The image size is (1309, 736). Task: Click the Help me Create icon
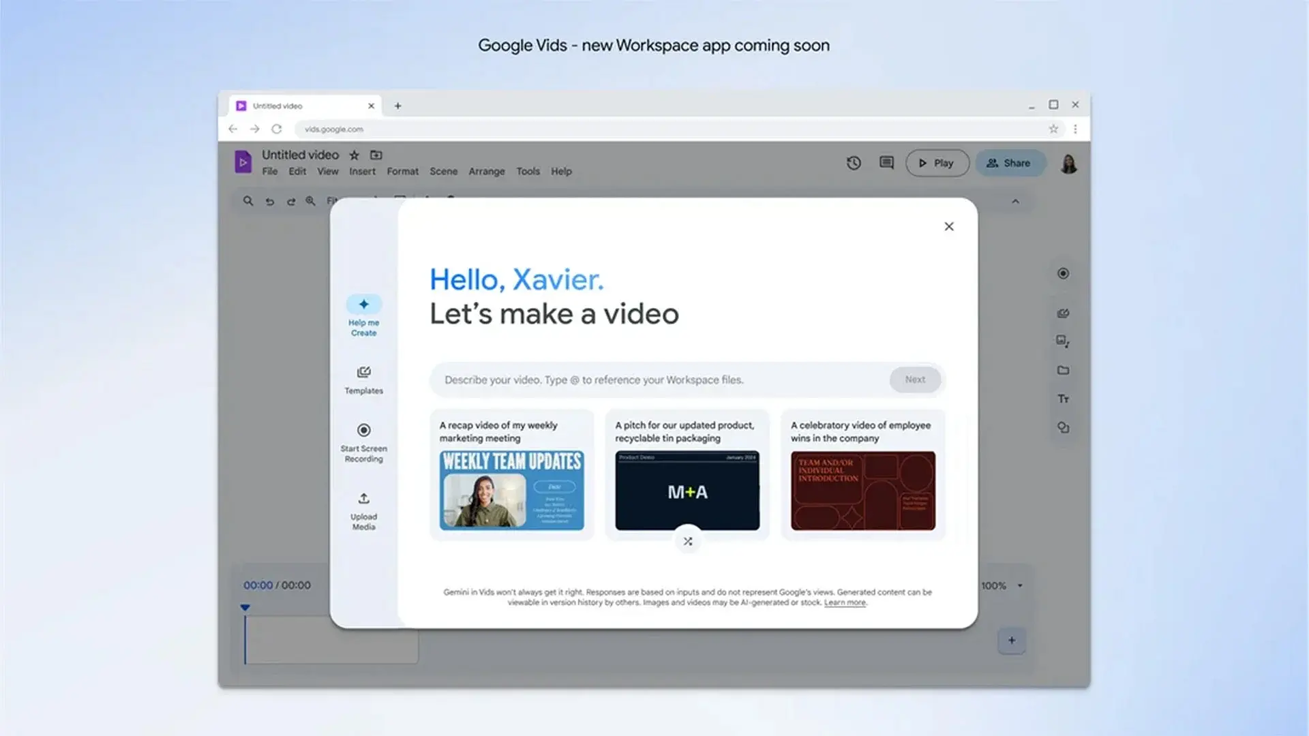coord(364,304)
